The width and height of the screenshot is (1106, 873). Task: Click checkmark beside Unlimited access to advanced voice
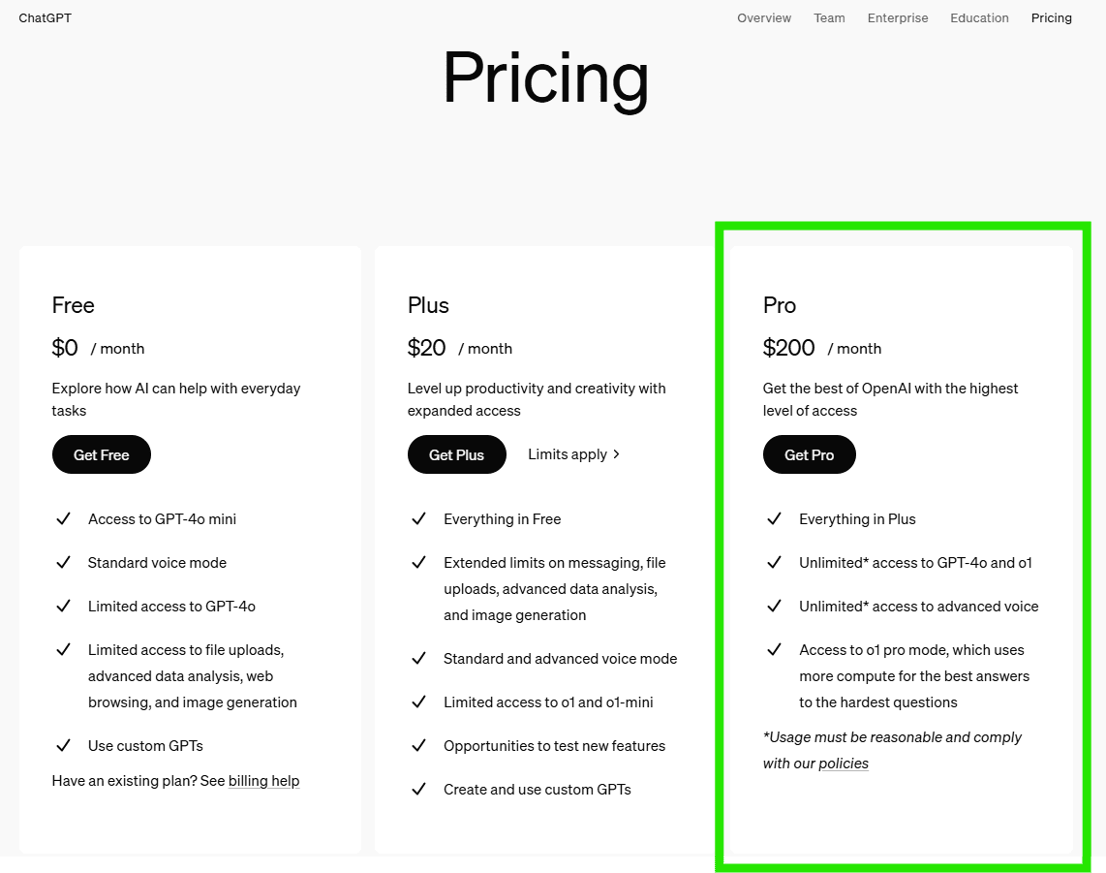pyautogui.click(x=774, y=607)
